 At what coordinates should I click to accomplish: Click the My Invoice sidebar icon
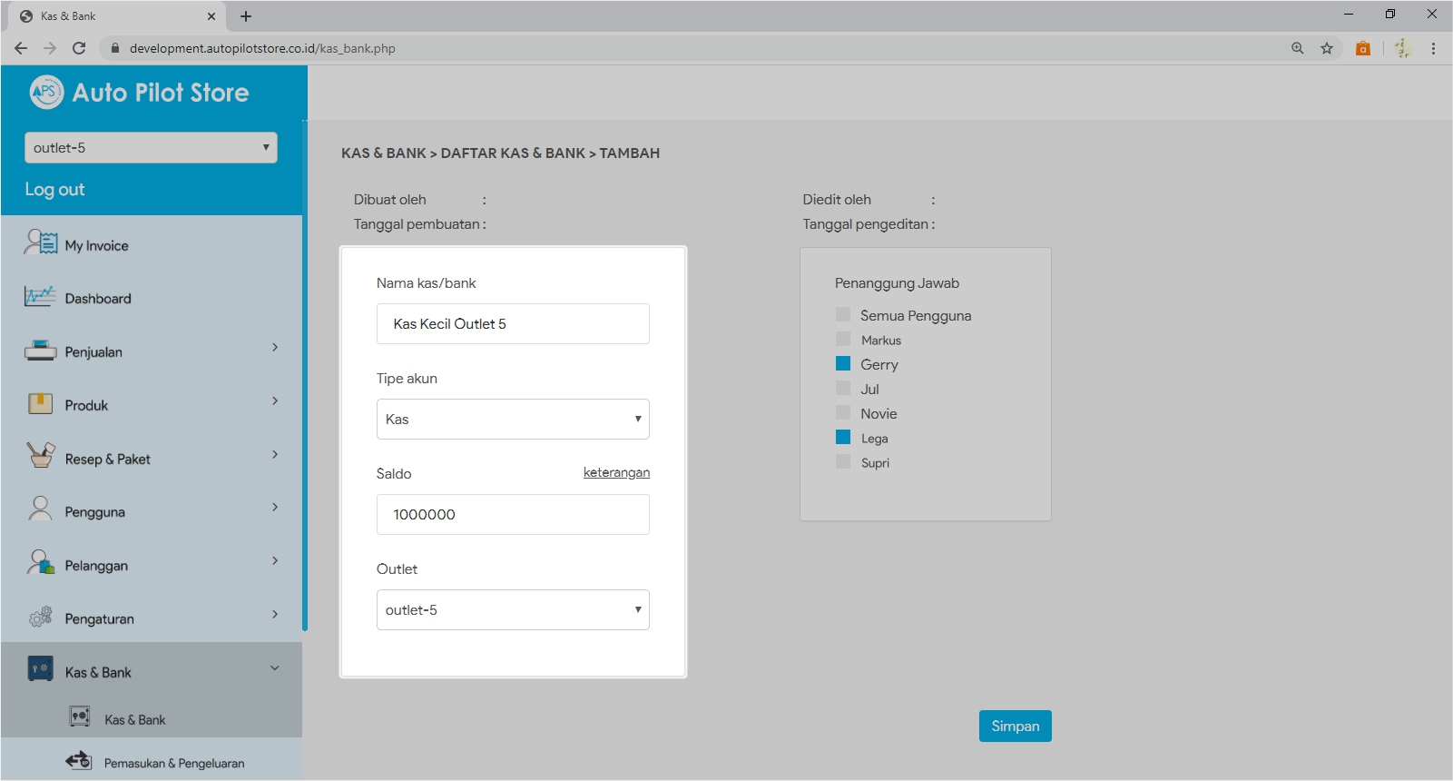tap(41, 242)
